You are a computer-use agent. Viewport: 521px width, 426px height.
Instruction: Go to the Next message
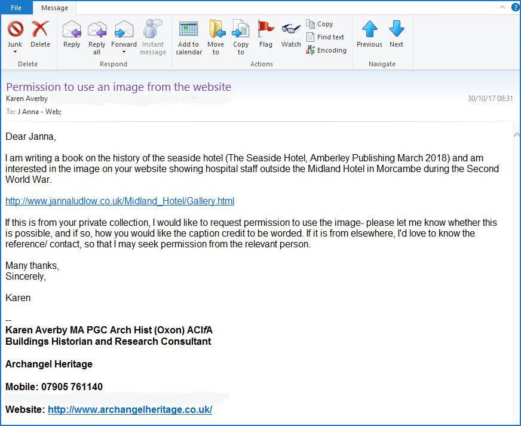[x=396, y=33]
